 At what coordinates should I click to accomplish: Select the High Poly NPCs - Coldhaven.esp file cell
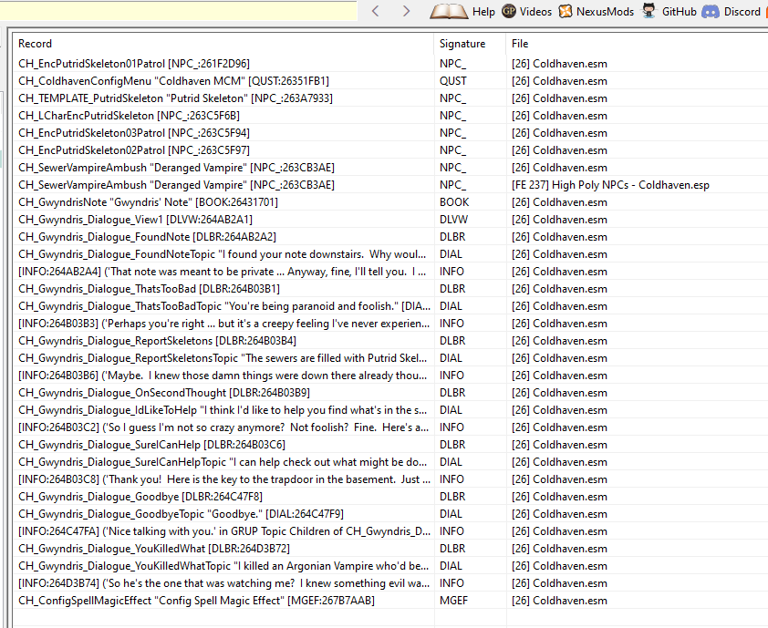tap(610, 185)
